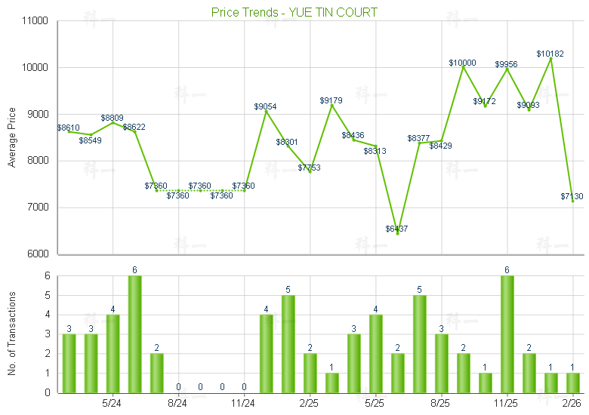Select the $10182 peak data point
Screen dimensions: 589x415
click(550, 59)
